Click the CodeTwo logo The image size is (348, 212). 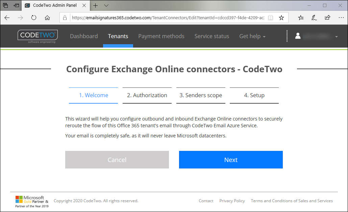(37, 35)
